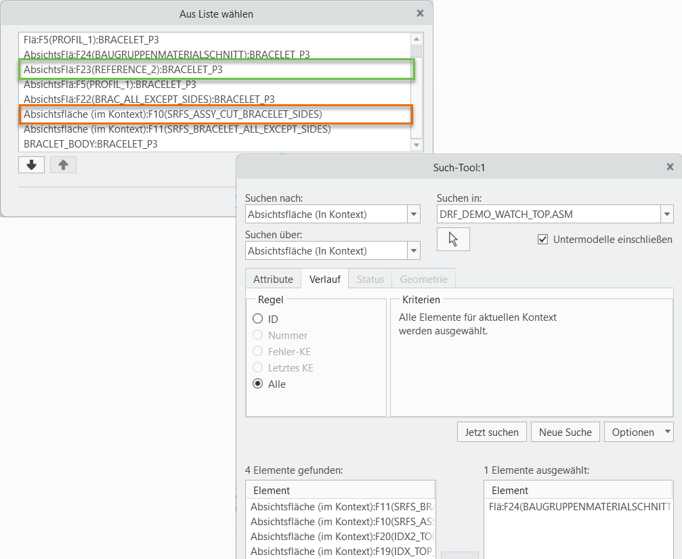682x559 pixels.
Task: Expand the Optionen button arrow
Action: [668, 432]
